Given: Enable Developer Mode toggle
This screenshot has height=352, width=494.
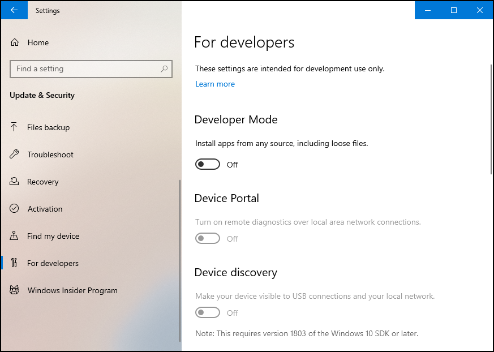Looking at the screenshot, I should 207,164.
